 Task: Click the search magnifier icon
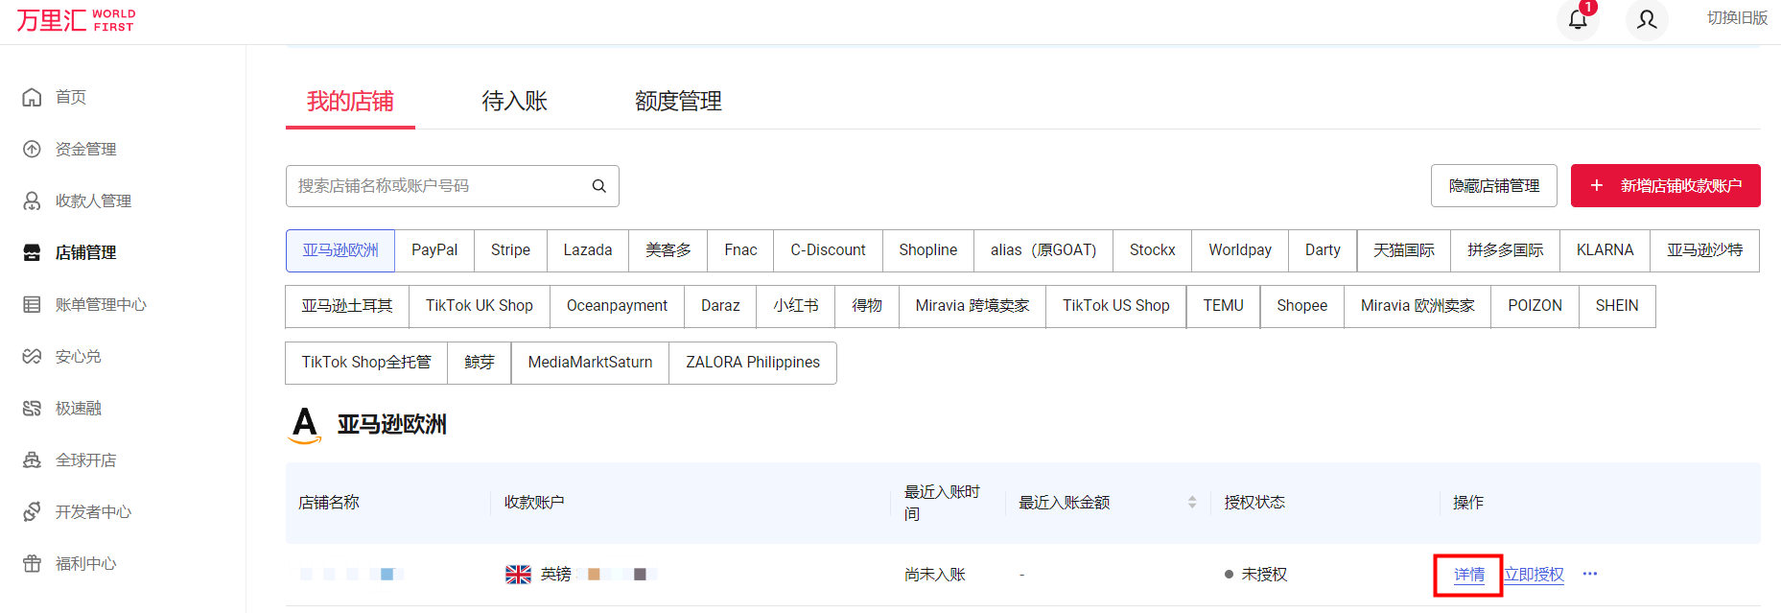click(x=598, y=186)
